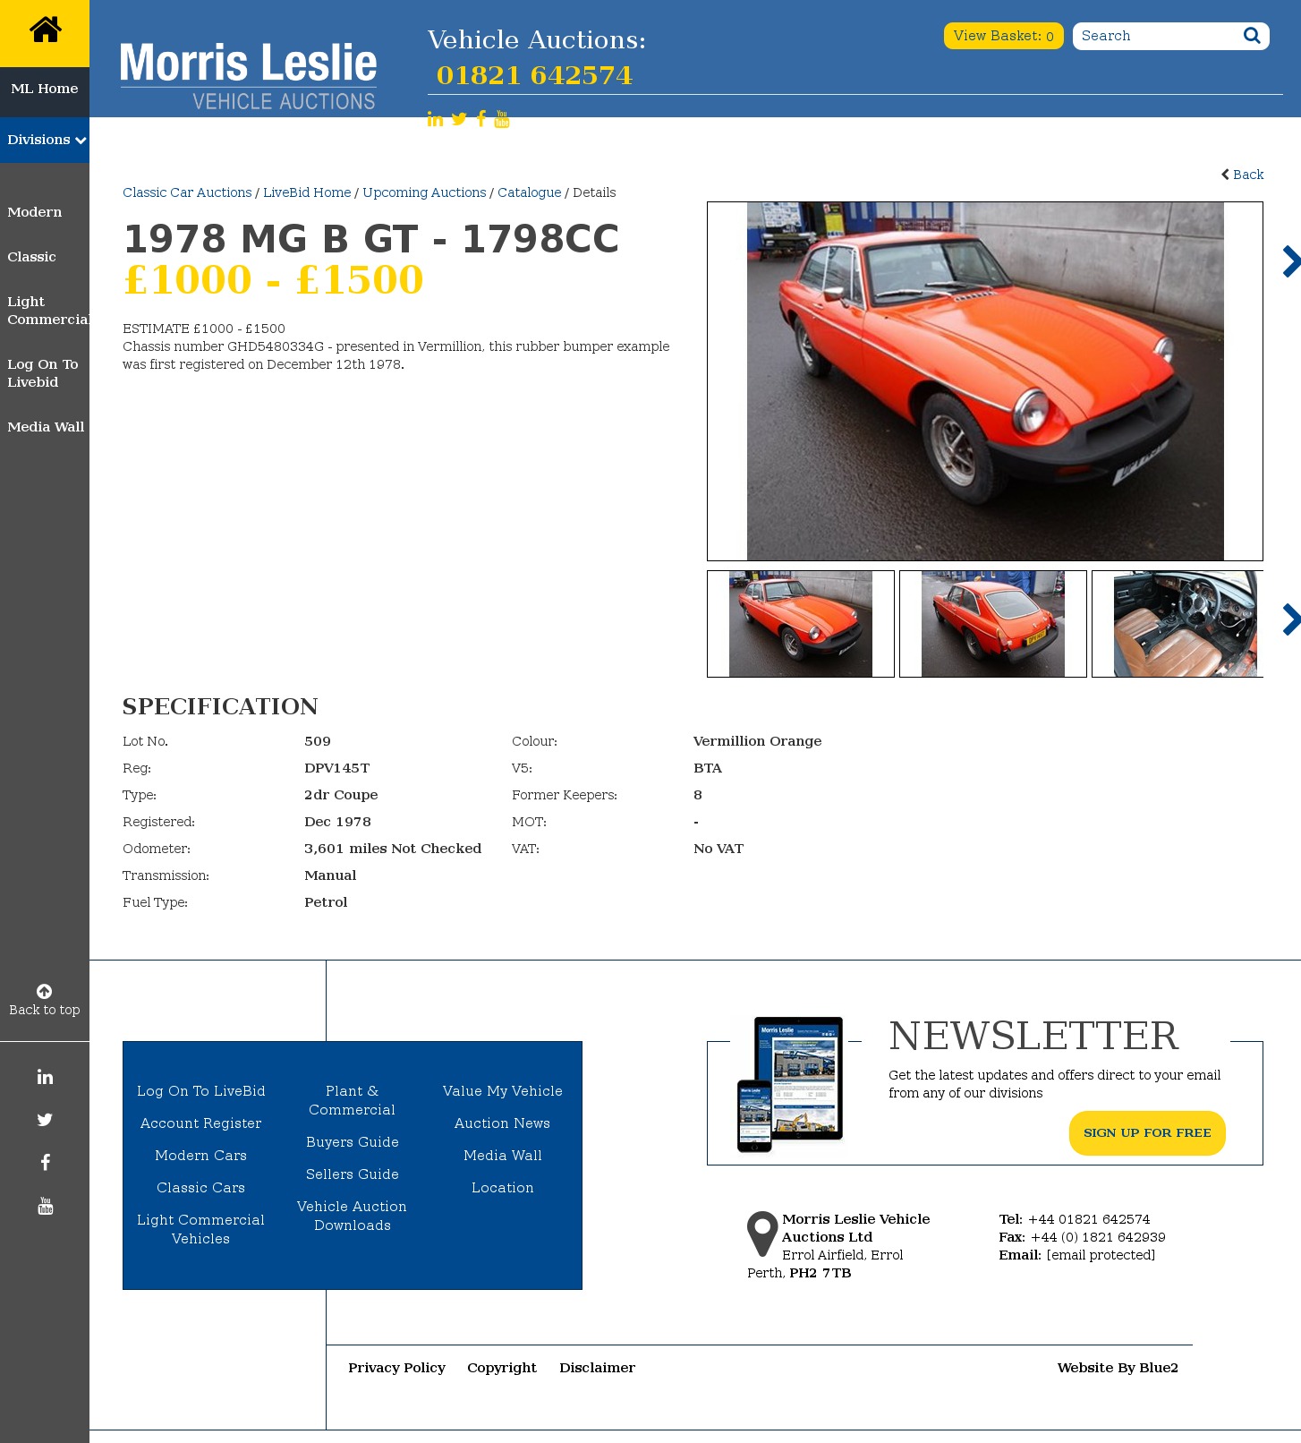Open the header Twitter icon

point(459,119)
